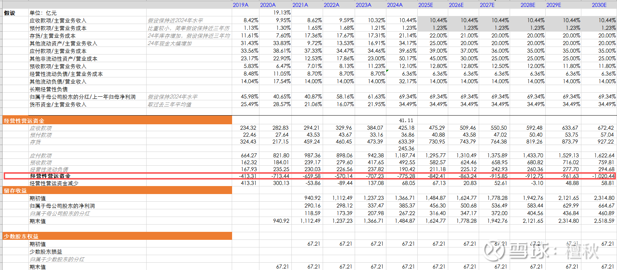Select the 672.42 receivables cell
617x270 pixels.
click(606, 128)
